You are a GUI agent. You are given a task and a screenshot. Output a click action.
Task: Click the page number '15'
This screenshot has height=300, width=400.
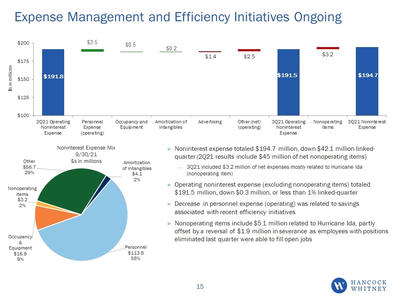click(x=200, y=287)
